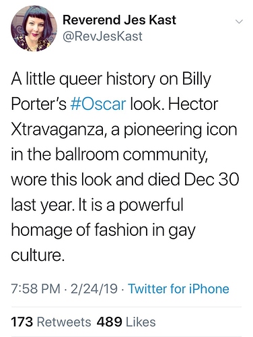Click the word Likes label
Image resolution: width=253 pixels, height=337 pixels.
(141, 321)
